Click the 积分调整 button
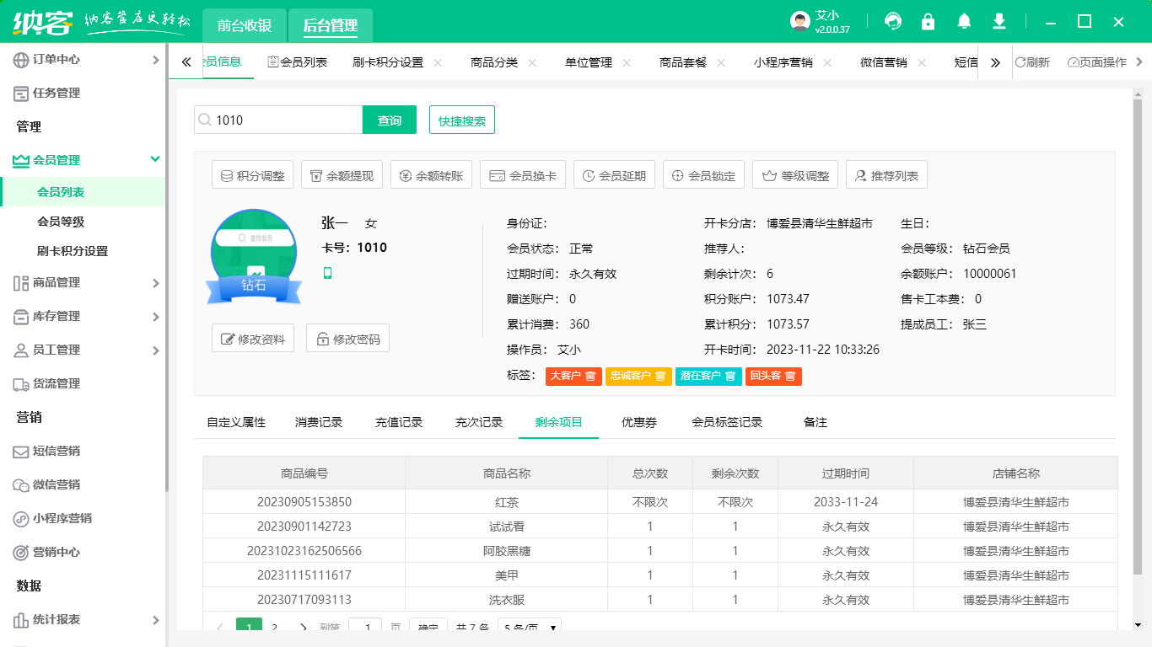 [x=252, y=176]
